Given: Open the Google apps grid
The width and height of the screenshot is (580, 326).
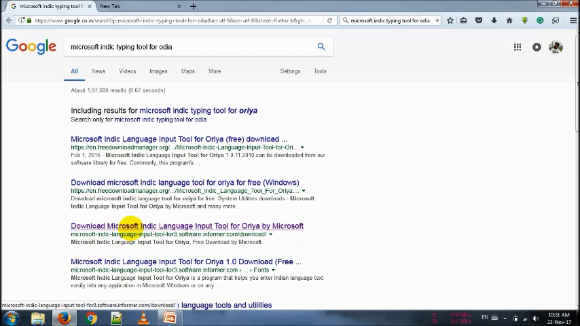Looking at the screenshot, I should tap(518, 47).
